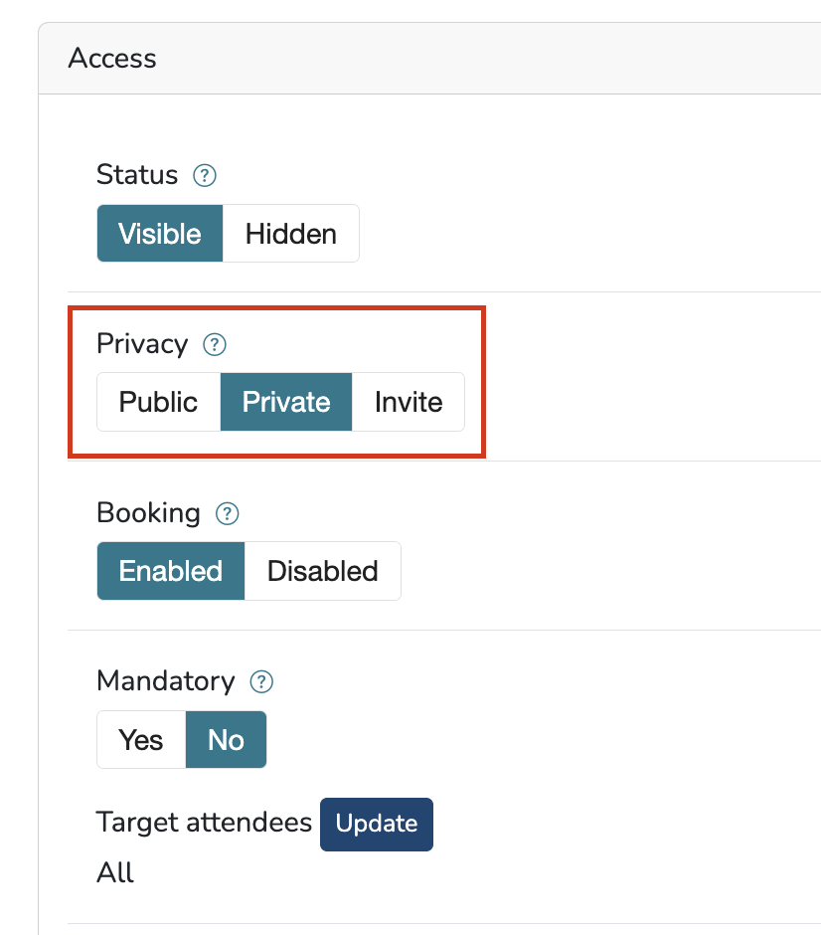Click the All target attendees value
The width and height of the screenshot is (821, 935).
(x=115, y=873)
